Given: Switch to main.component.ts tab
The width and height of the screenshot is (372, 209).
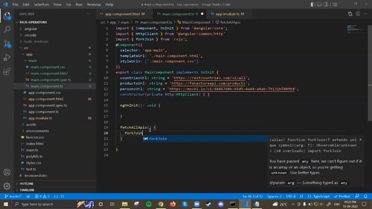Looking at the screenshot, I should click(180, 14).
